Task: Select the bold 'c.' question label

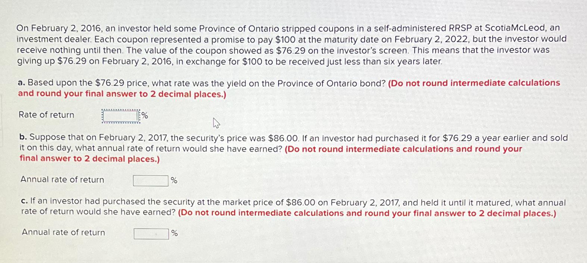Action: [24, 202]
